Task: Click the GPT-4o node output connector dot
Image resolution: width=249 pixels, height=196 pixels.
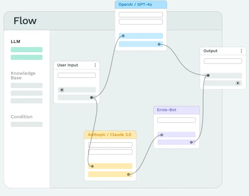Action: 159,44
